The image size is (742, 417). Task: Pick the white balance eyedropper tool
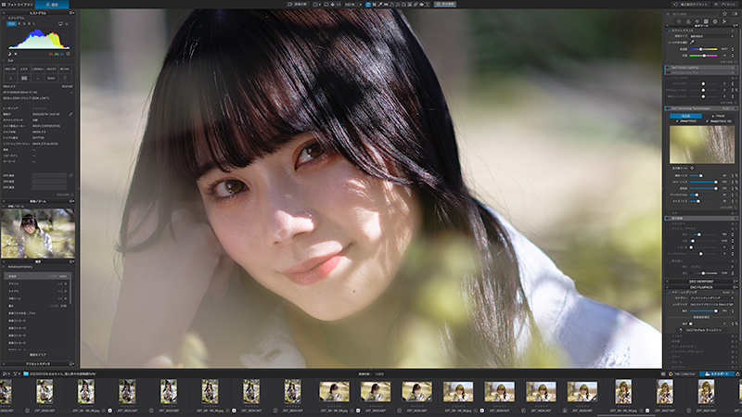click(692, 42)
